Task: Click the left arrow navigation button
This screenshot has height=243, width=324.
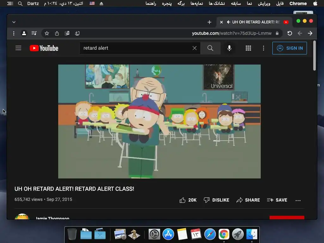Action: coord(300,33)
